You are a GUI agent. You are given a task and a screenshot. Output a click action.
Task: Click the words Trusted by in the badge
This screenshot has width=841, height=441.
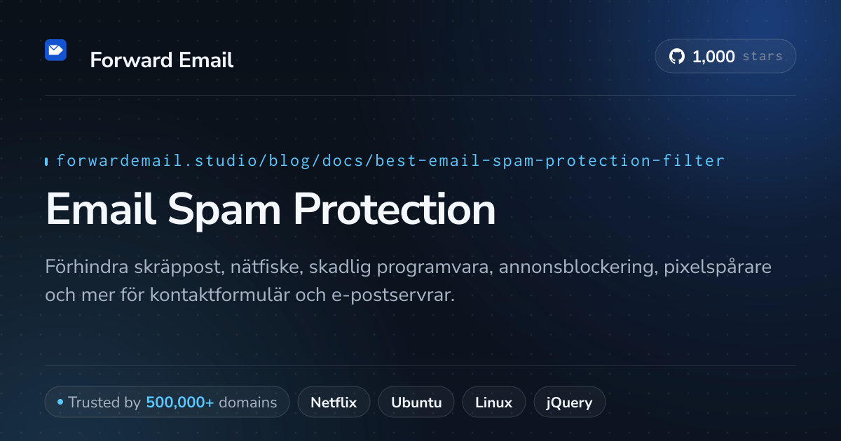(x=104, y=402)
